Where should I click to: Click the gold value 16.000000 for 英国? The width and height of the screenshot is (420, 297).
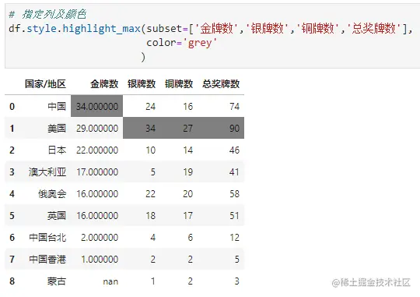pos(97,215)
